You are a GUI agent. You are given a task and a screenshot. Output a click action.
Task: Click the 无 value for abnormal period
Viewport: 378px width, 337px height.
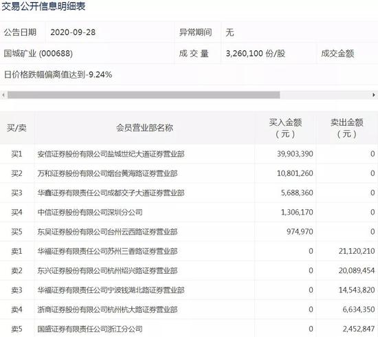click(x=230, y=32)
